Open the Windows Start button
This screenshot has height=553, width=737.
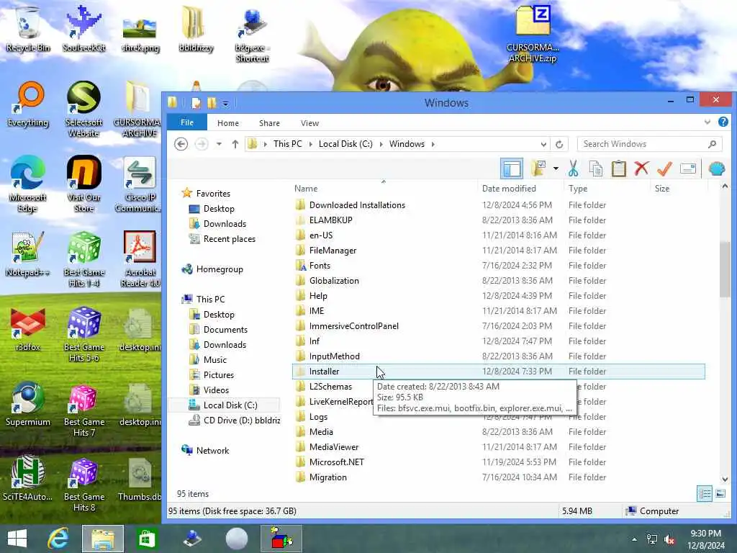tap(17, 539)
